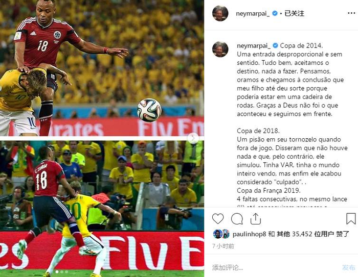
Task: Toggle the 已关注 following button
Action: (294, 13)
